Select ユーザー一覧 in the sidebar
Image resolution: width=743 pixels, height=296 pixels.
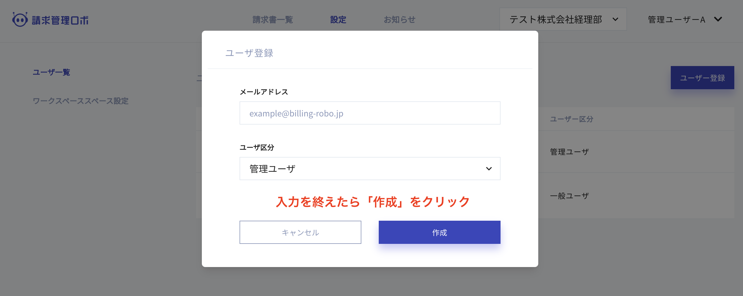pos(51,72)
